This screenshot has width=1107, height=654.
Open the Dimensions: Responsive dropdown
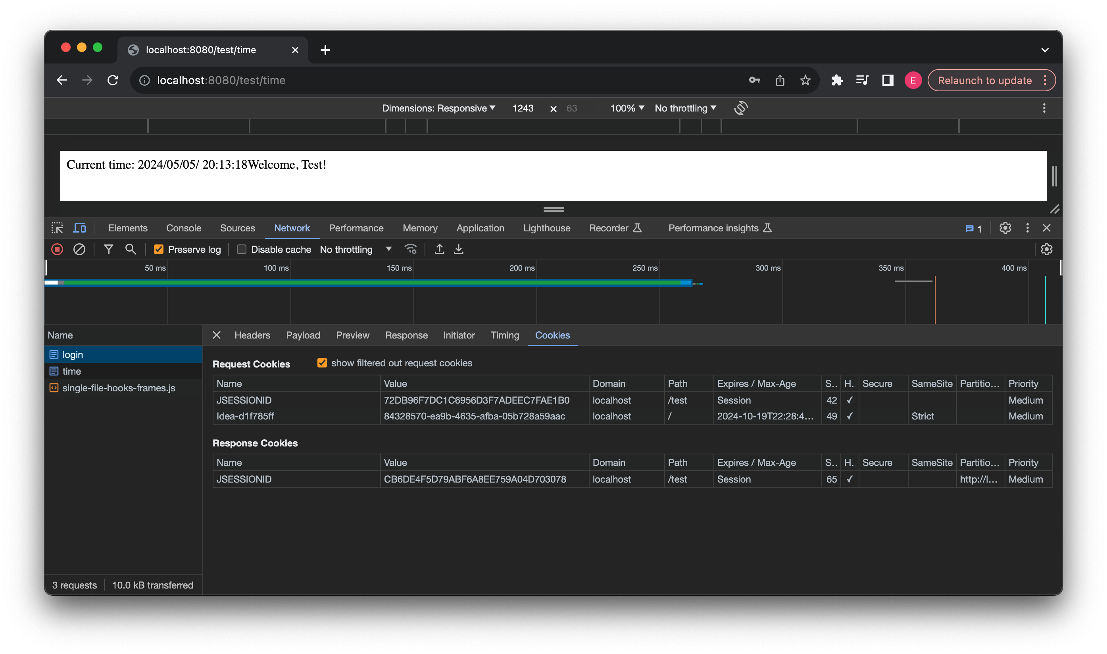click(x=439, y=108)
